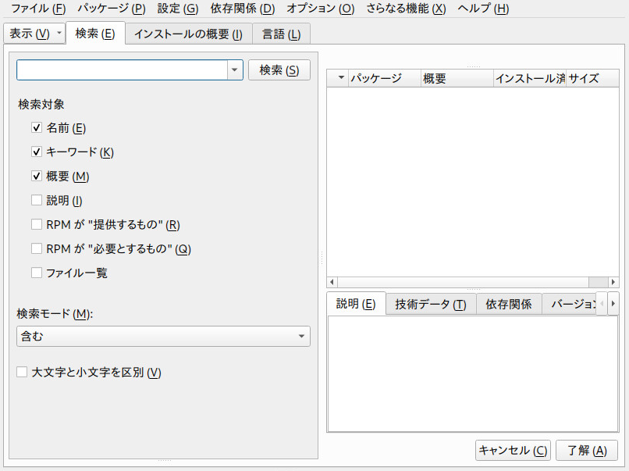Click the horizontal scrollbar thumb under package list
Screen dimensions: 629x471
click(598, 282)
